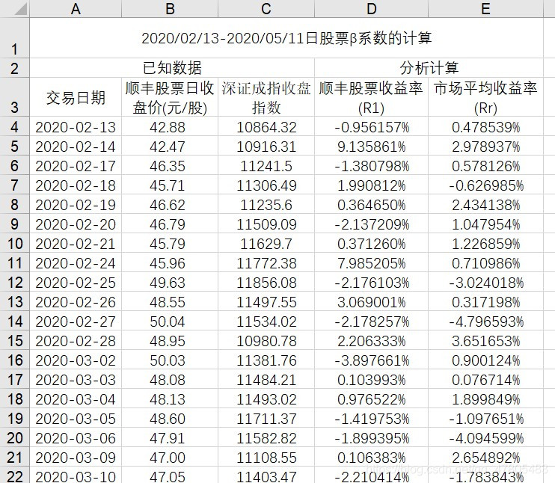Image resolution: width=555 pixels, height=483 pixels.
Task: Select row 4 header
Action: [x=14, y=126]
